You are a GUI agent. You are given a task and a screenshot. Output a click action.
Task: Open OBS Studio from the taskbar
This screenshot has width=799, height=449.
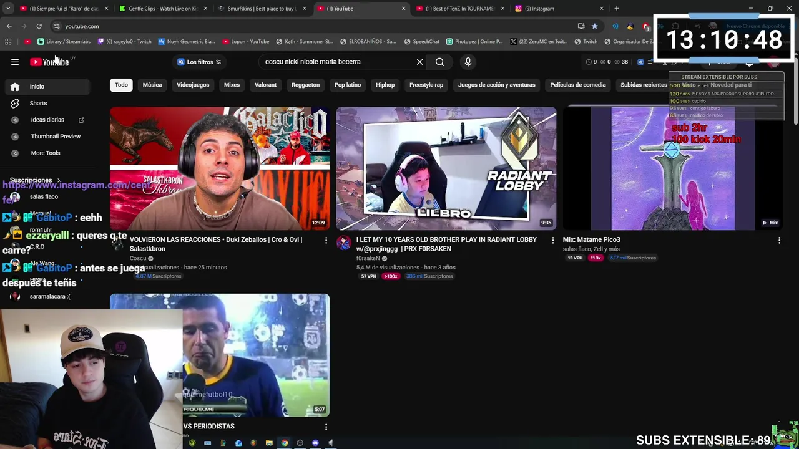coord(300,443)
